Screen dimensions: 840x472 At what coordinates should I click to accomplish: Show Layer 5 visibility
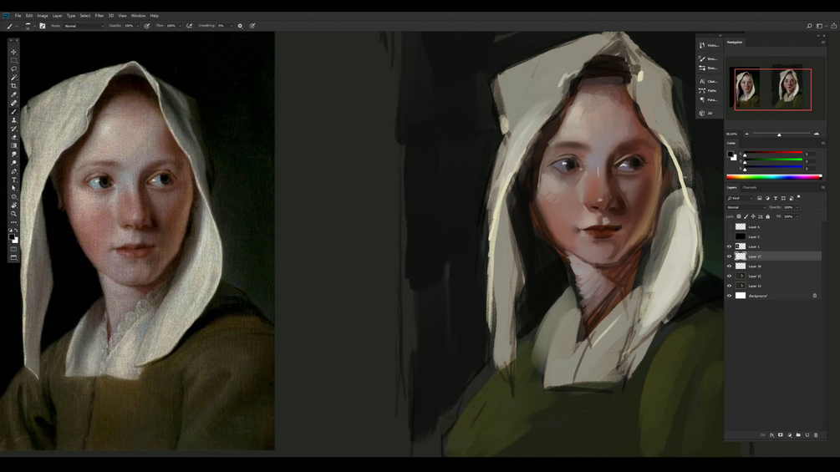pos(729,236)
